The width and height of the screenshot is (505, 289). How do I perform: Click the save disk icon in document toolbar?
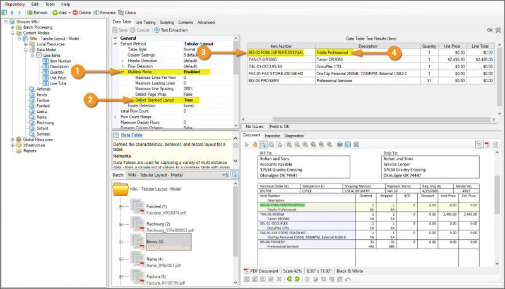[348, 144]
